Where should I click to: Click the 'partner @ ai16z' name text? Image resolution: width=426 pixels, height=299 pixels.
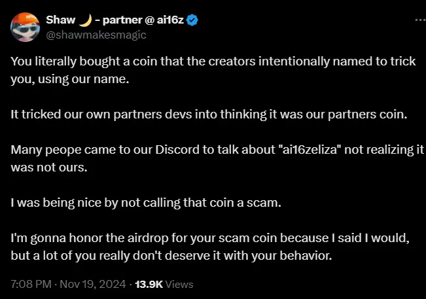click(139, 20)
